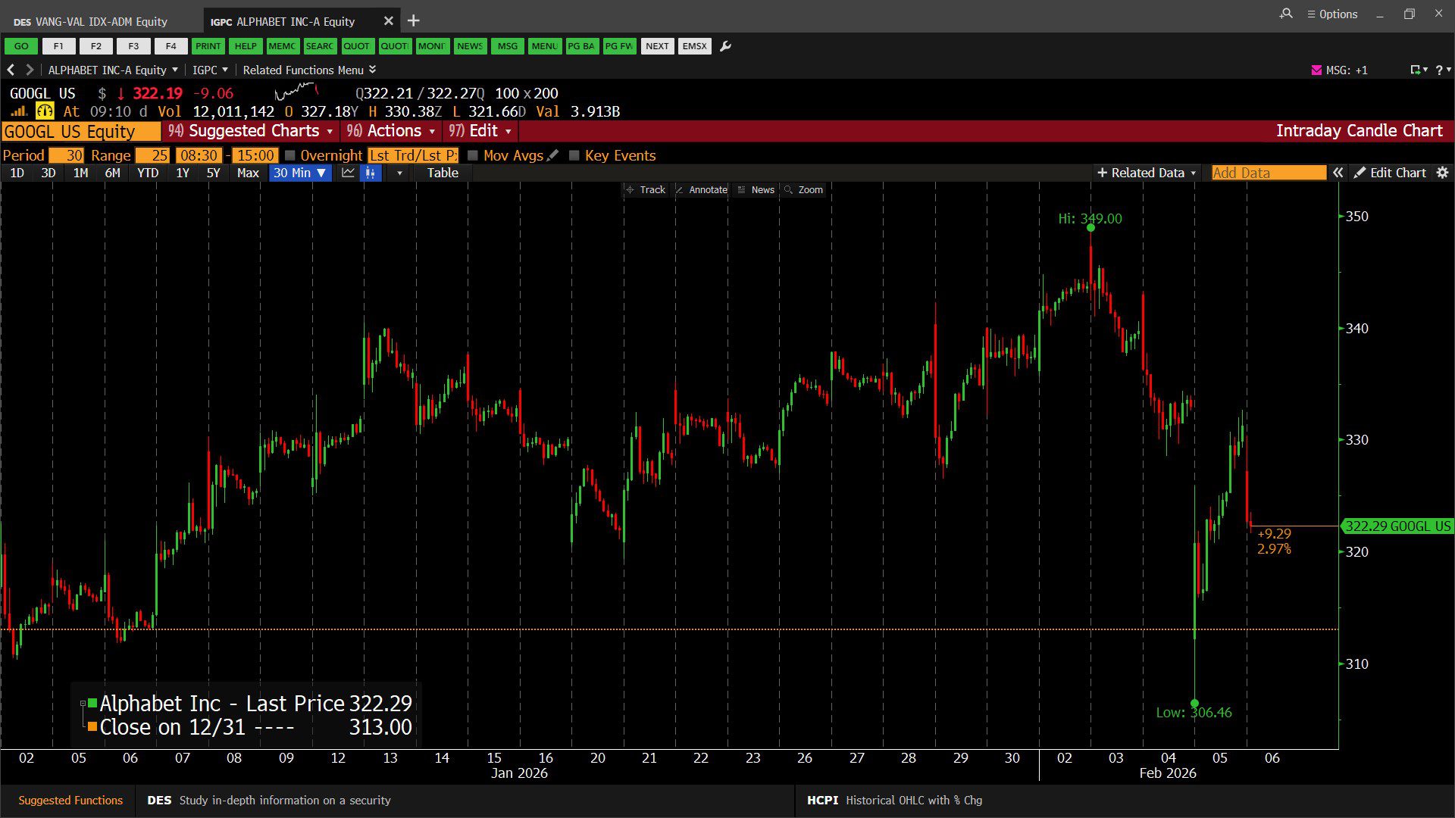Select the 3D range button
The height and width of the screenshot is (818, 1455).
[48, 173]
